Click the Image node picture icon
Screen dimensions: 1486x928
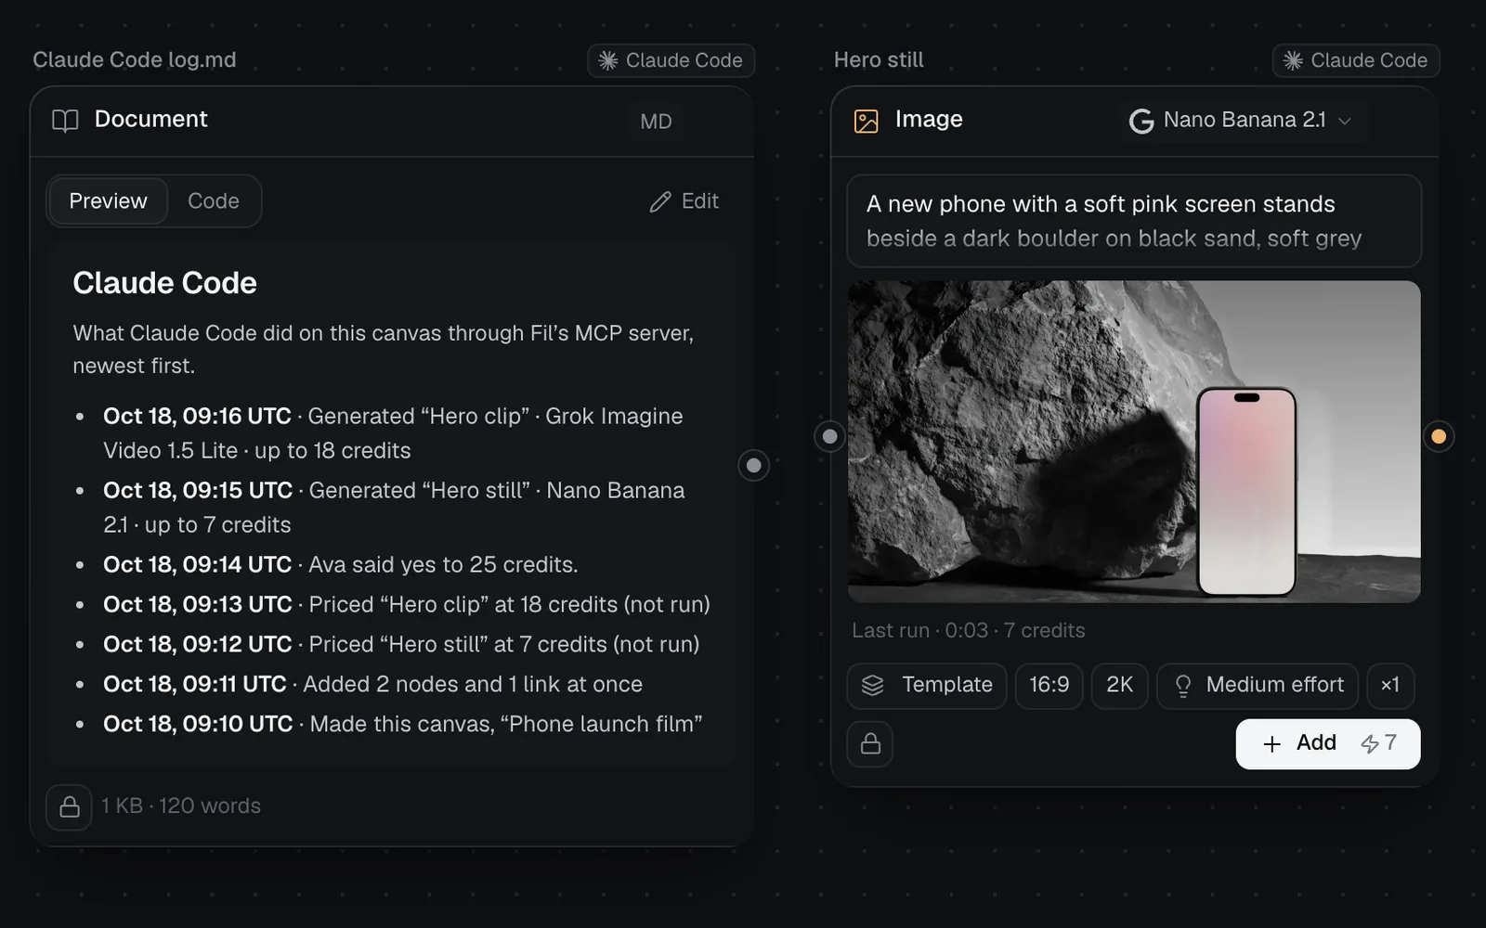pos(866,122)
